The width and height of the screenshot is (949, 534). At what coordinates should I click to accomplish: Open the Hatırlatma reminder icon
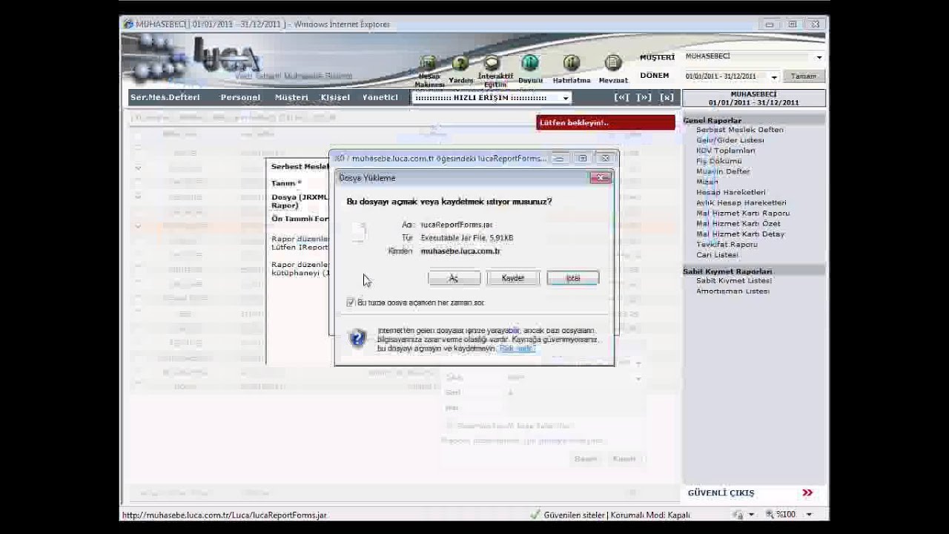point(571,63)
